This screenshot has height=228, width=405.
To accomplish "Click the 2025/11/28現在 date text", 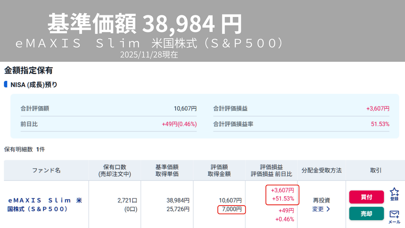I will [x=149, y=55].
